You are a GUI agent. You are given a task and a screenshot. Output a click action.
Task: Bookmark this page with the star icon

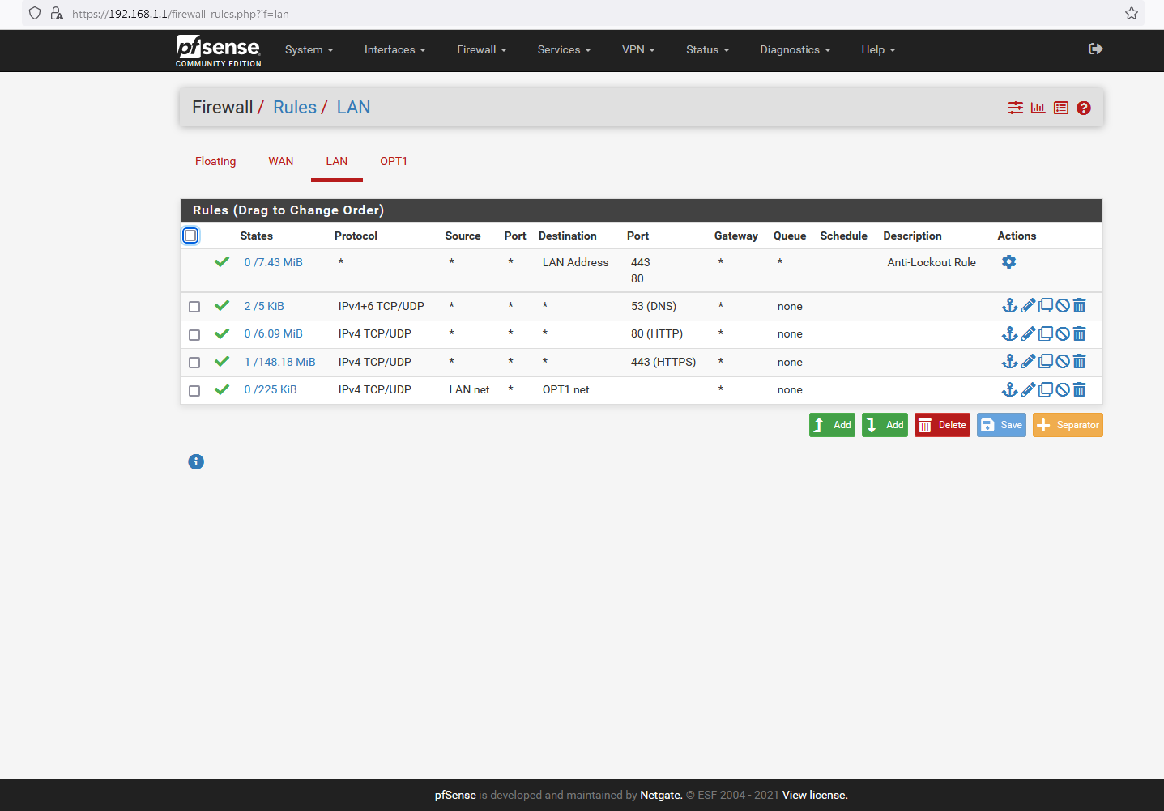(x=1132, y=13)
